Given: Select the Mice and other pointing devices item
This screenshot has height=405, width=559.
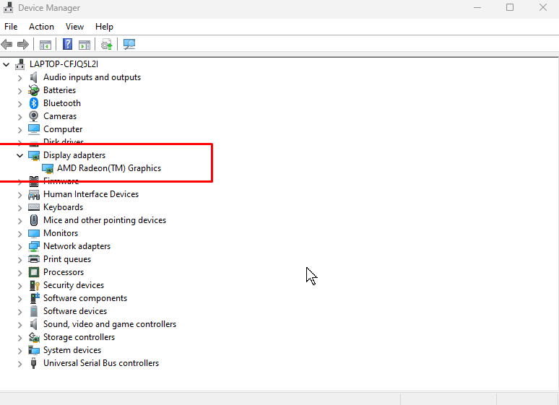Looking at the screenshot, I should point(104,220).
